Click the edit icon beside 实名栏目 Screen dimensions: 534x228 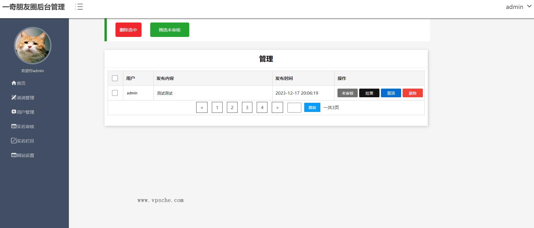[14, 141]
